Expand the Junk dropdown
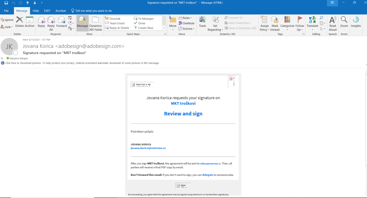Image resolution: width=367 pixels, height=198 pixels. pos(8,27)
